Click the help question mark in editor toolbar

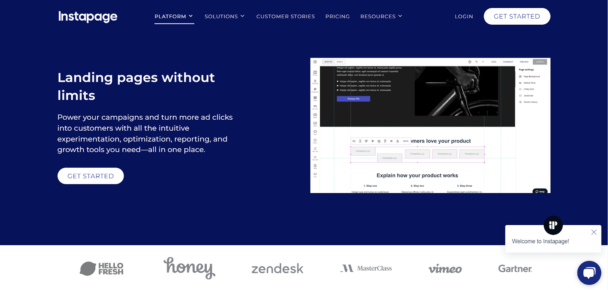coord(470,62)
